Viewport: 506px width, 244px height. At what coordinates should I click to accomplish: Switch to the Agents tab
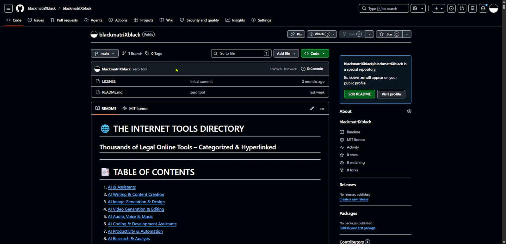coord(93,20)
